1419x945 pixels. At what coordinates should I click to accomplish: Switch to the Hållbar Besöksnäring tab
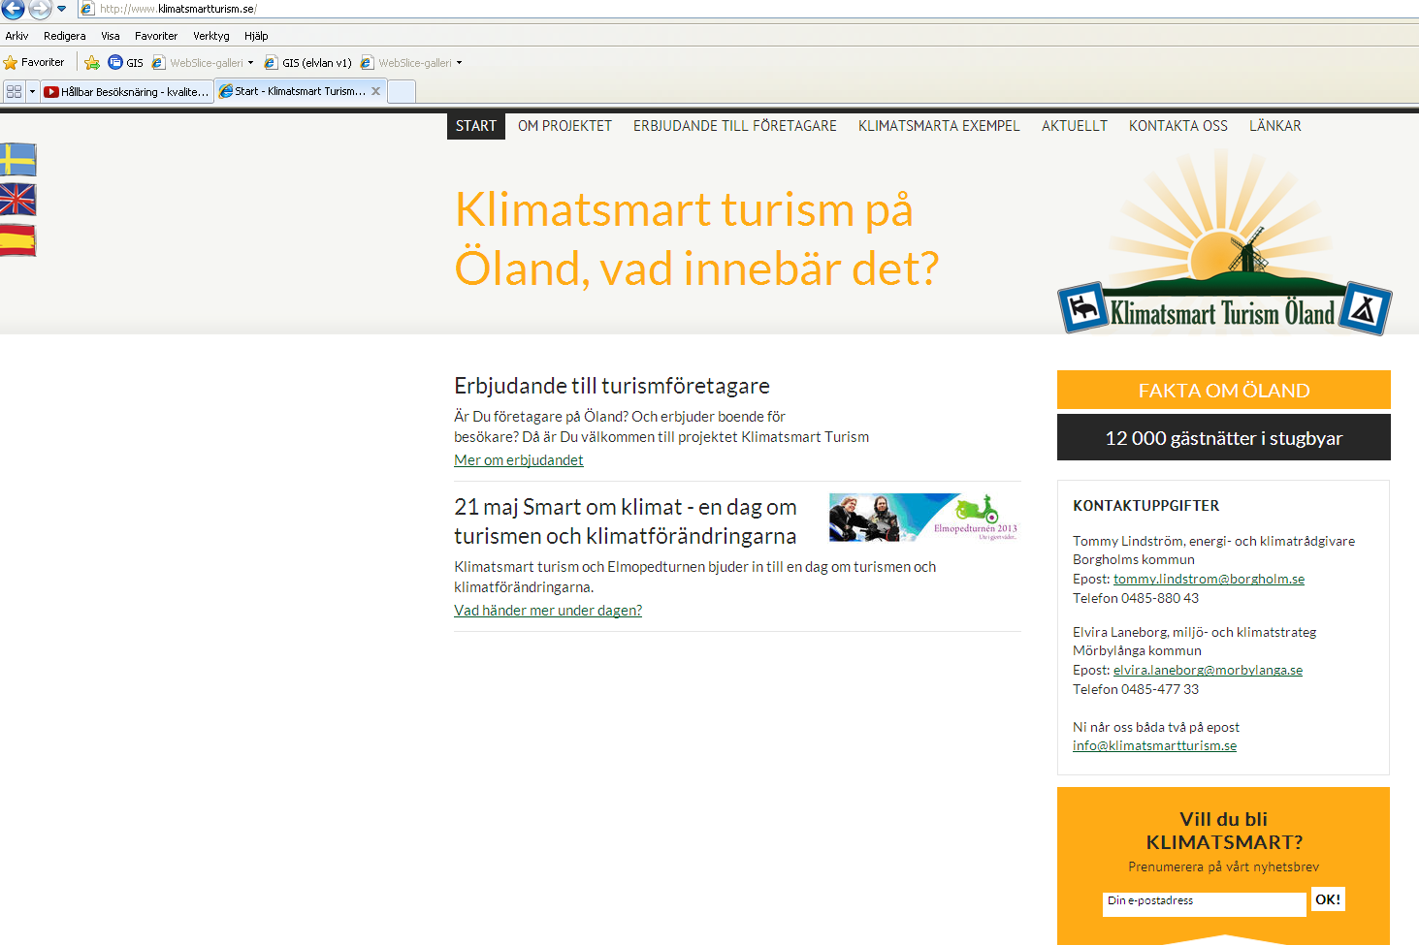coord(127,92)
